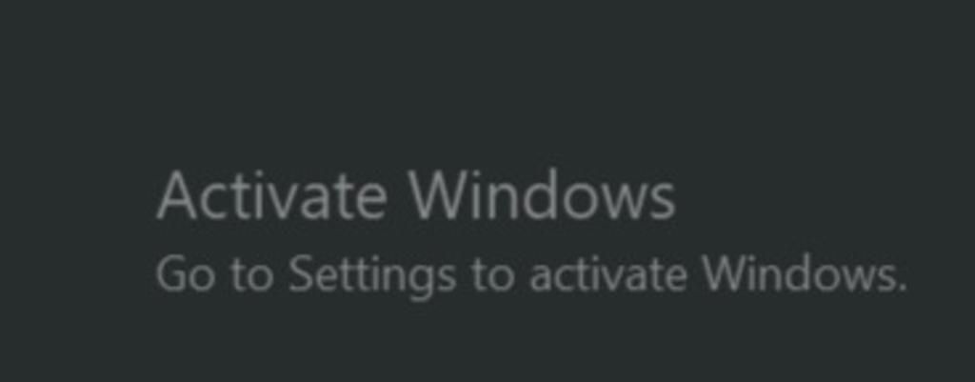Click the "Activate Windows" watermark heading
The image size is (975, 382).
point(415,195)
